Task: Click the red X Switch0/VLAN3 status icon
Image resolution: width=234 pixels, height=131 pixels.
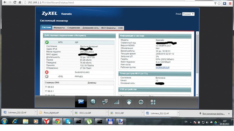Action: pos(47,72)
